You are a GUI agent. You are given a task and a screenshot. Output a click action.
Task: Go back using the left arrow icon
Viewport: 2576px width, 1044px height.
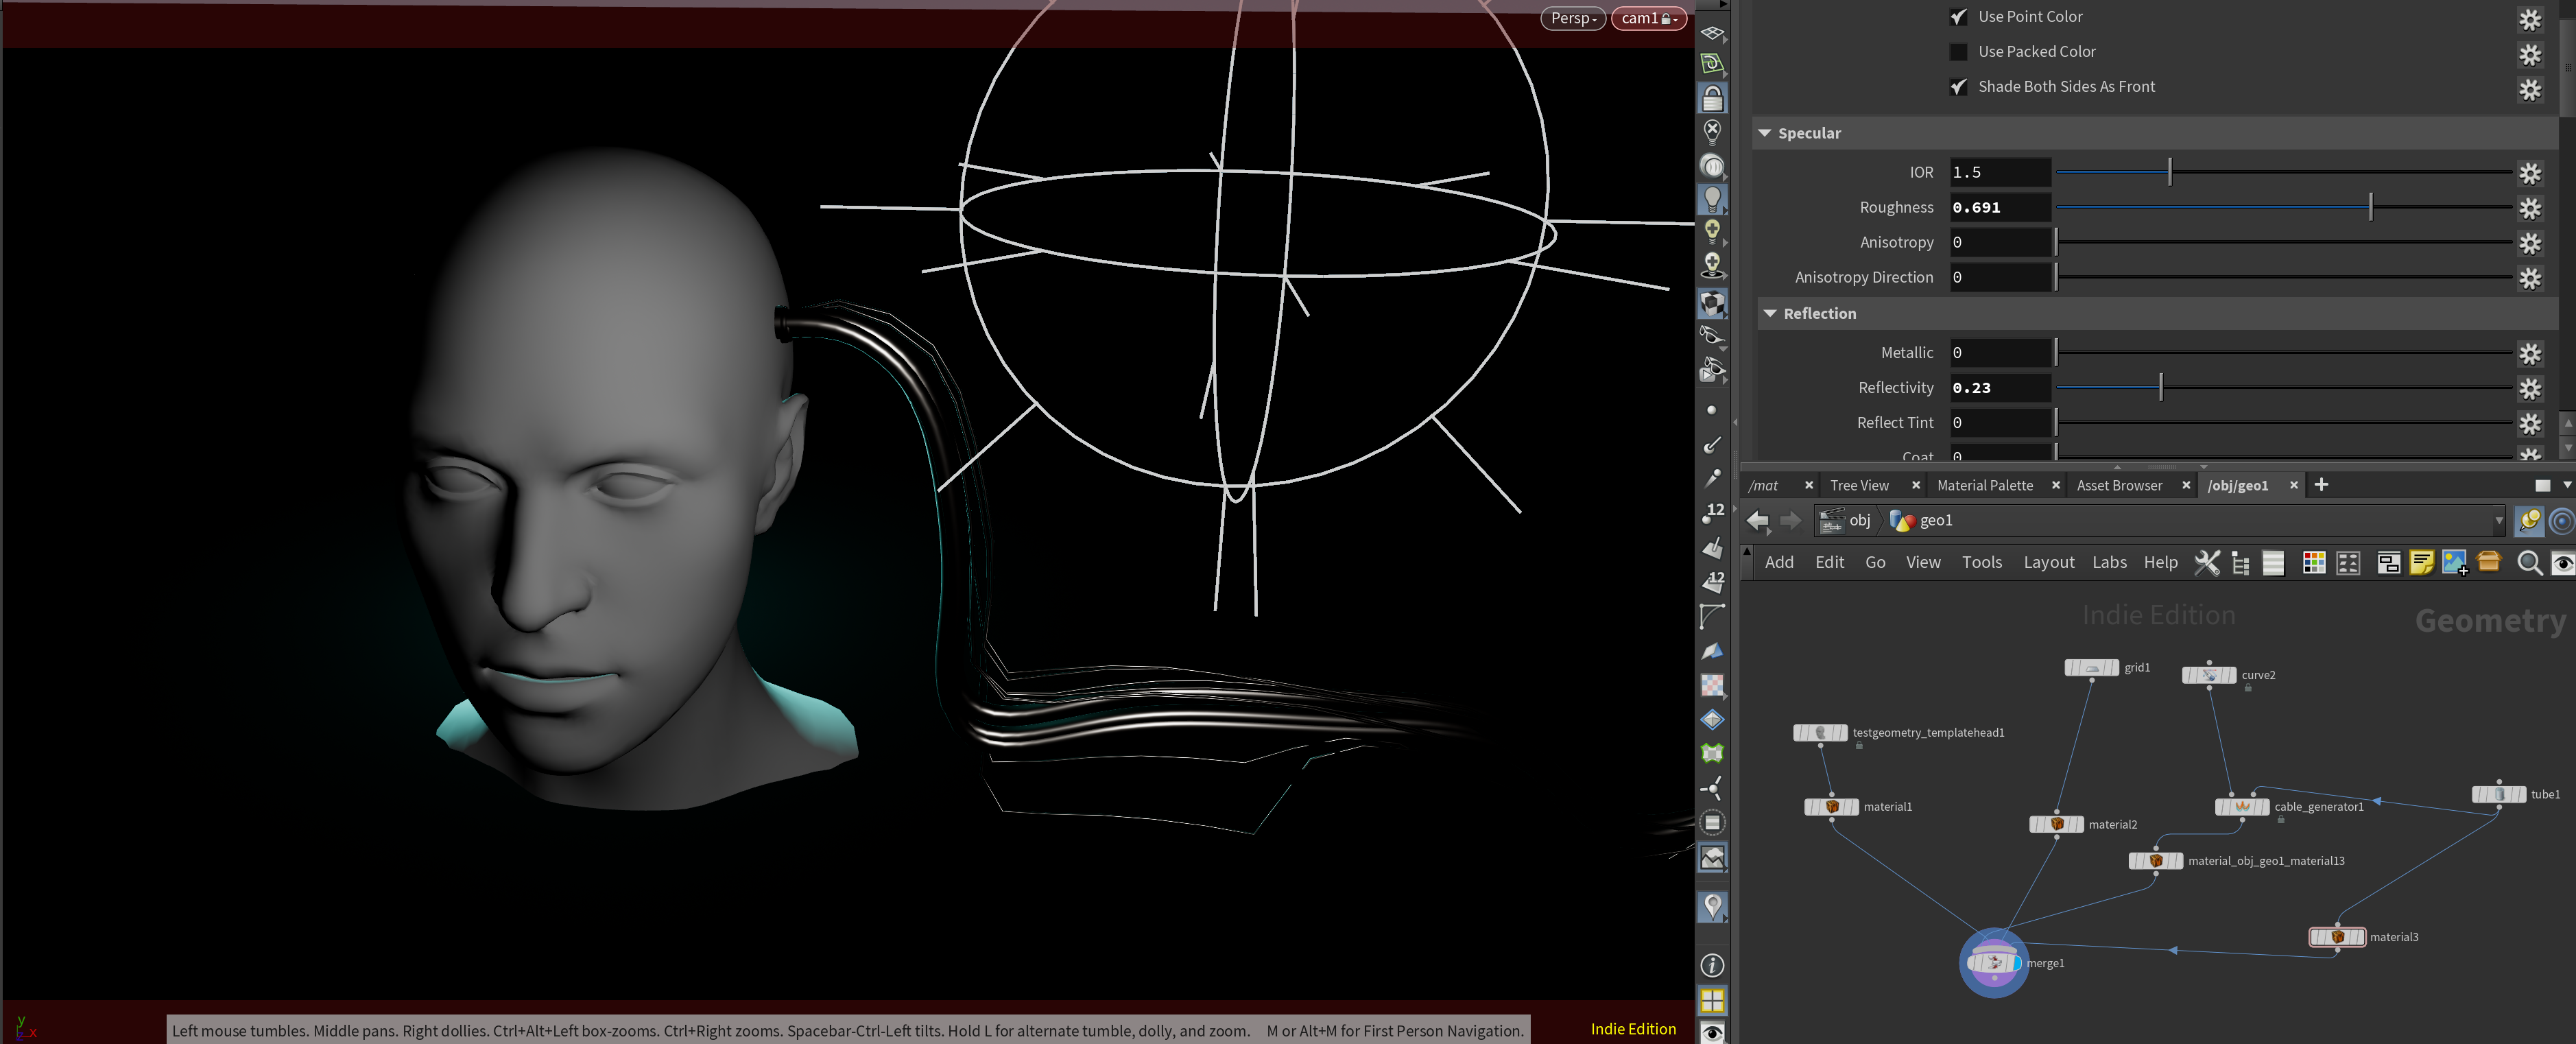pyautogui.click(x=1757, y=521)
